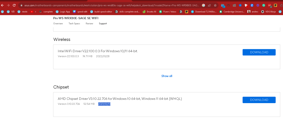Download the AMD Chipset Driver
Viewport: 283px width, 121px height.
[x=259, y=100]
